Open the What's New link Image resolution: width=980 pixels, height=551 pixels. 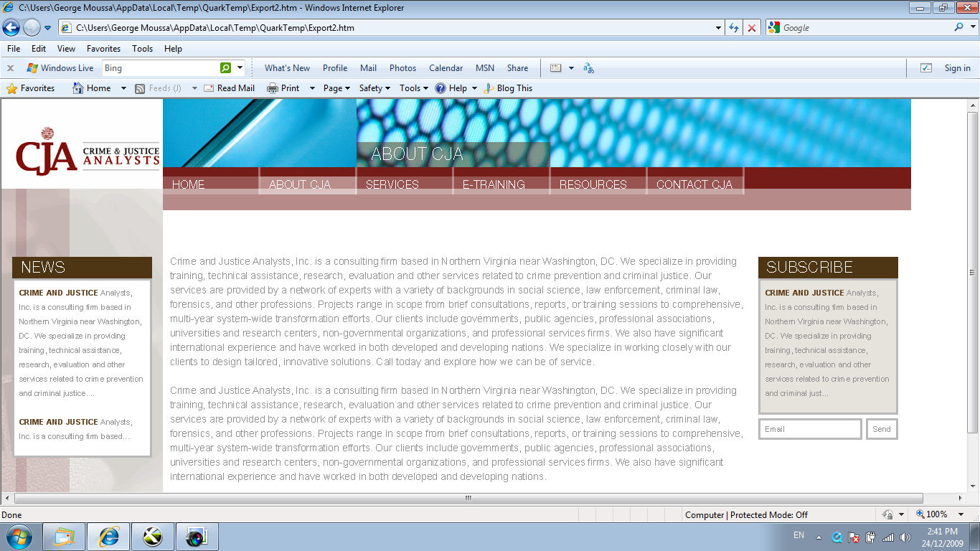point(287,67)
